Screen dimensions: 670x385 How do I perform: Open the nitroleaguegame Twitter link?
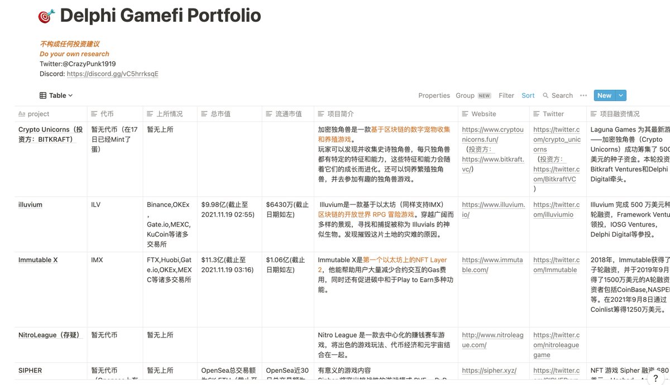point(557,345)
